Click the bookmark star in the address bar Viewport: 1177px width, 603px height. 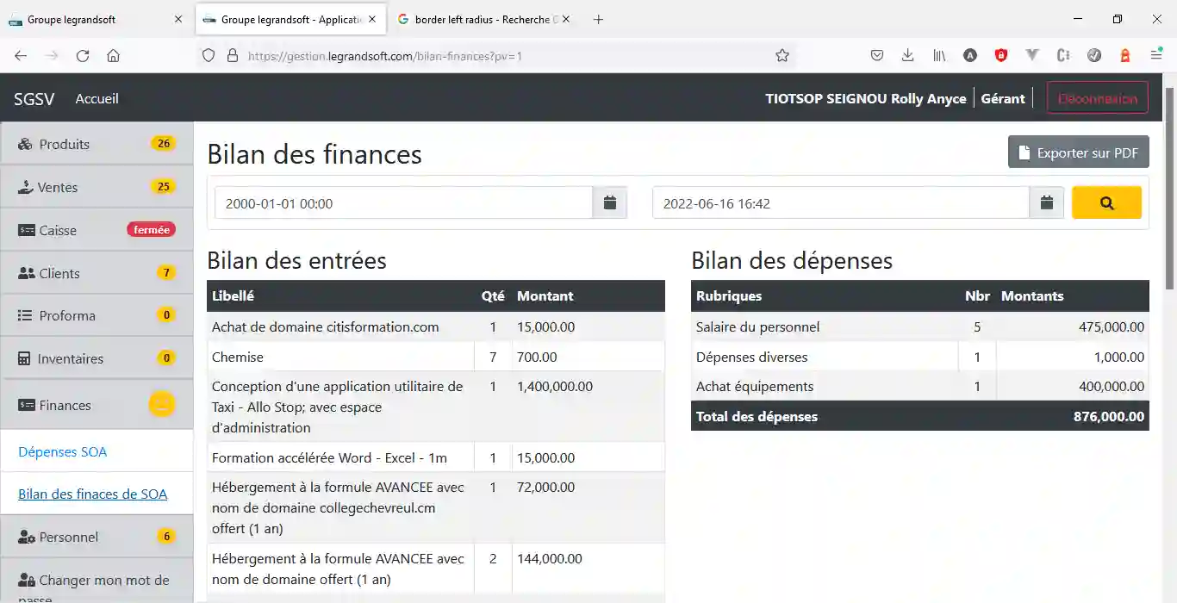(x=782, y=54)
